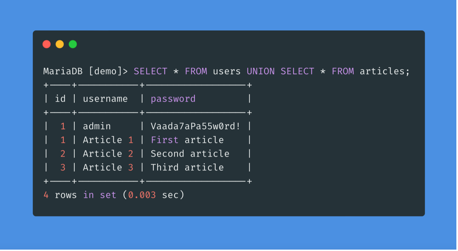Click the Article 2 cell
This screenshot has width=458, height=251.
click(108, 154)
